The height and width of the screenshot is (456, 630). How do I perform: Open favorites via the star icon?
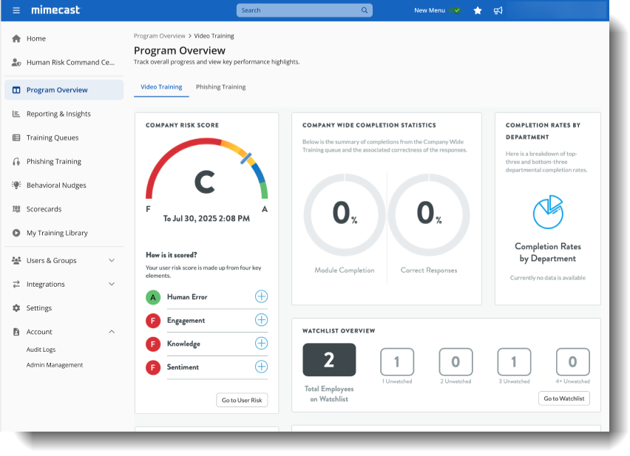click(x=478, y=10)
